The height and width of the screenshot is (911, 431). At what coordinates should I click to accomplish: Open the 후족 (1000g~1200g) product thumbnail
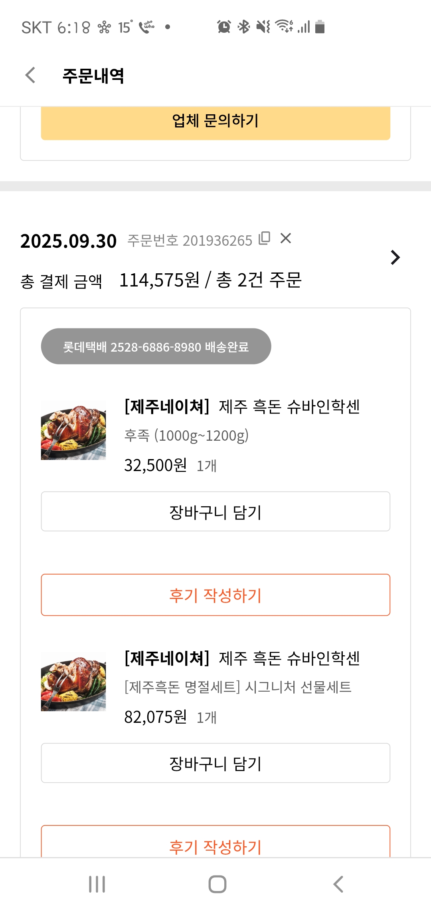coord(73,431)
